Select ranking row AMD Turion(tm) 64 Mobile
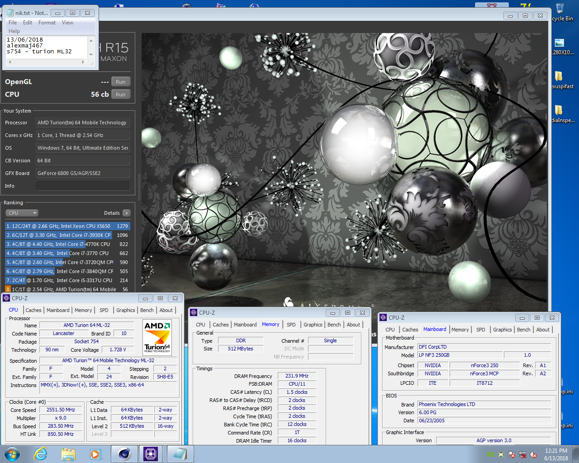This screenshot has height=463, width=579. (67, 289)
